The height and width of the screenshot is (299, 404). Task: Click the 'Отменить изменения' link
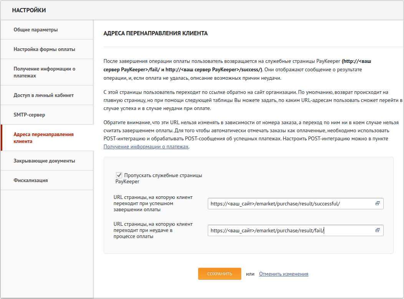pyautogui.click(x=283, y=274)
